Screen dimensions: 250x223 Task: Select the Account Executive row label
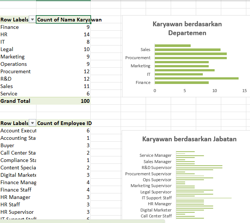click(18, 131)
